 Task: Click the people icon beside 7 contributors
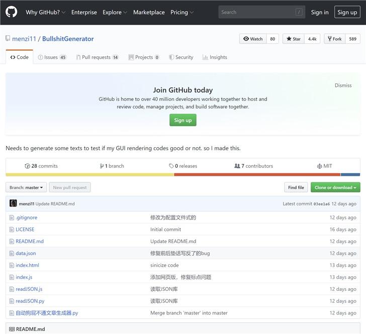237,166
